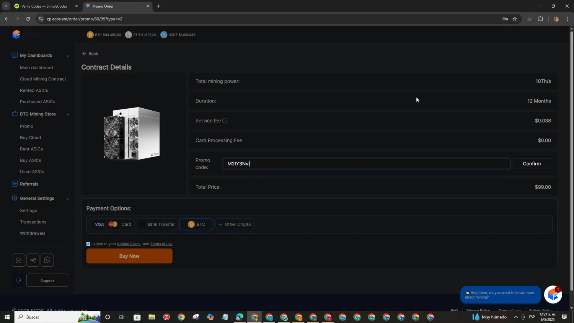
Task: Open Task View in taskbar
Action: pos(122,317)
